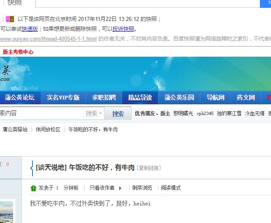Open the 导航网 nav tab
271x223 pixels.
pos(215,97)
